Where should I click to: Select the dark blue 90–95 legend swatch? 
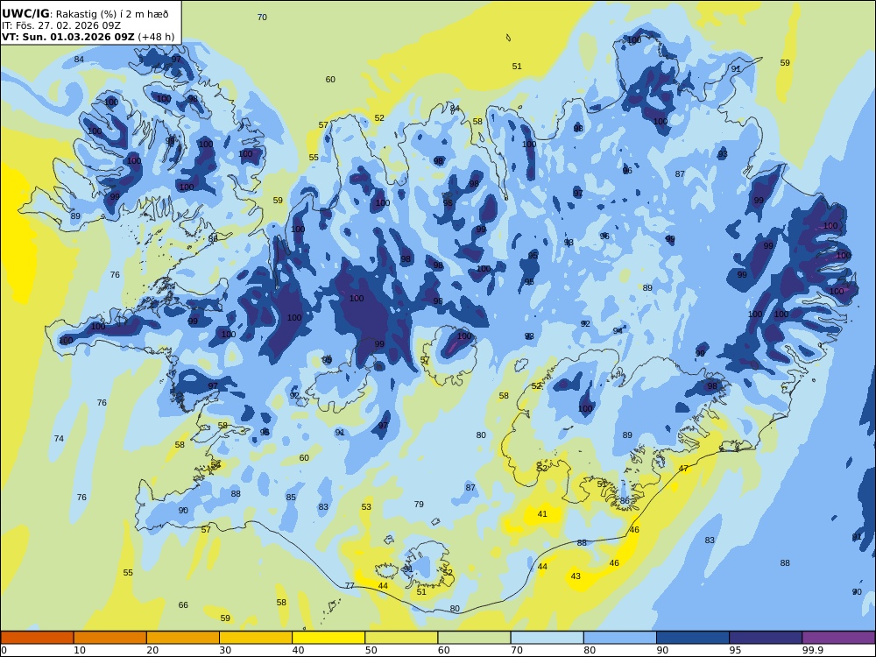point(693,638)
